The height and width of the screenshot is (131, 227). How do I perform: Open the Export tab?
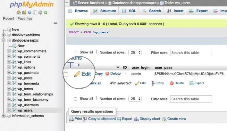point(198,11)
